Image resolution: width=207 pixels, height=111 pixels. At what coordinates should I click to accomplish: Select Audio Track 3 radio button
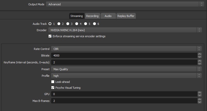pyautogui.click(x=68, y=24)
